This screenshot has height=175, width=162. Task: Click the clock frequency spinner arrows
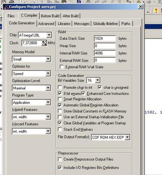pos(44,43)
